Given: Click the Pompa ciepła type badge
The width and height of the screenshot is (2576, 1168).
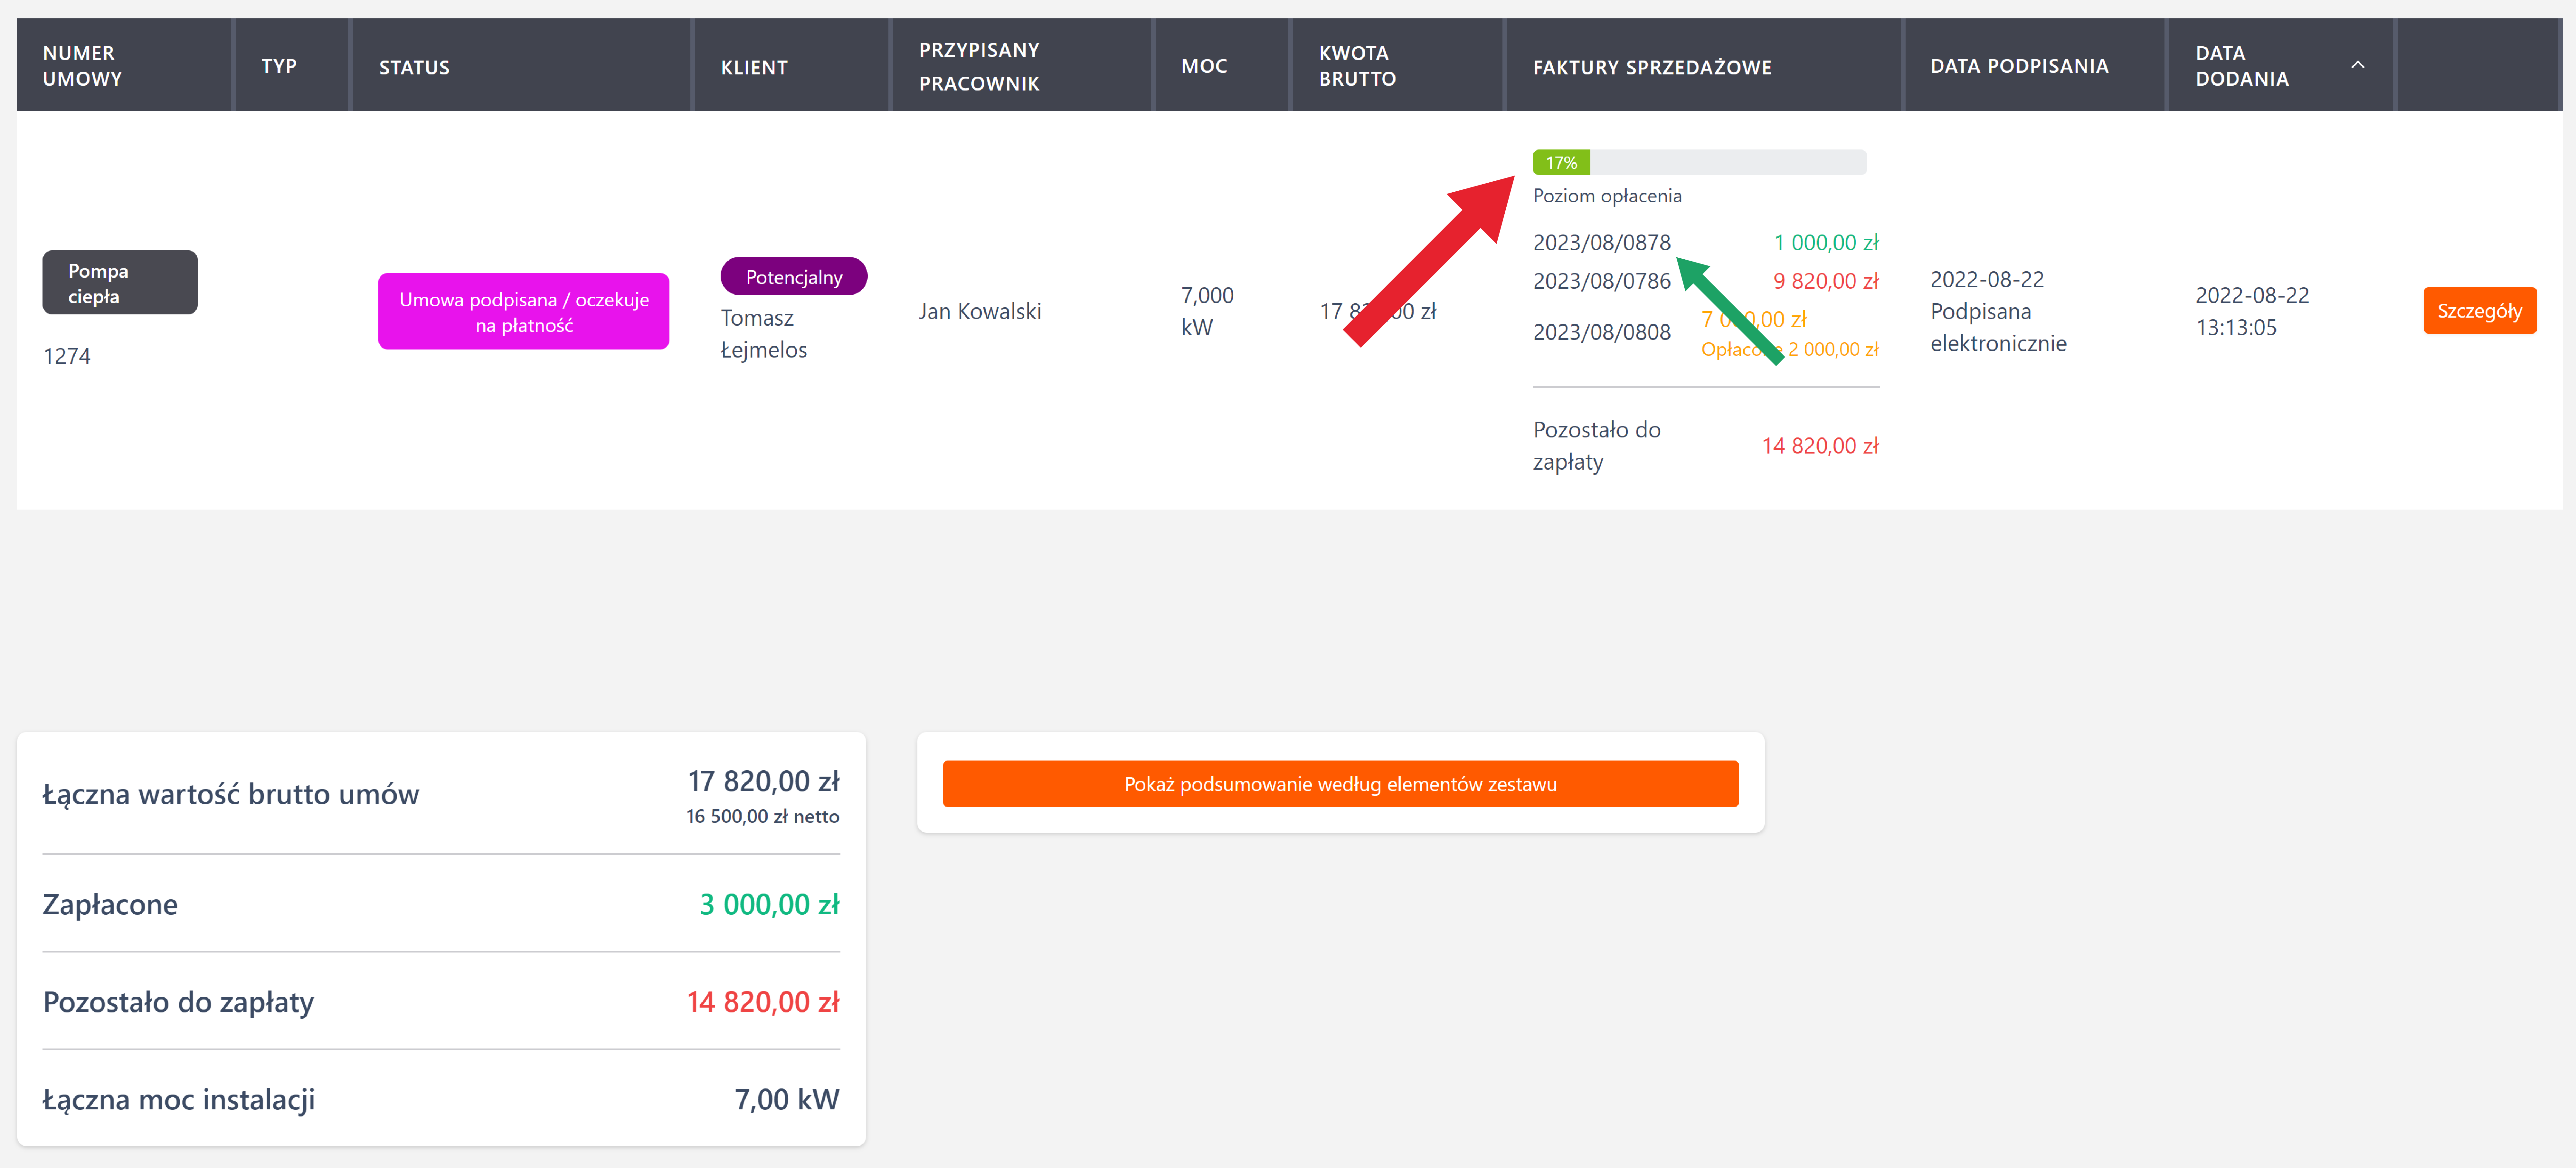Looking at the screenshot, I should coord(119,283).
